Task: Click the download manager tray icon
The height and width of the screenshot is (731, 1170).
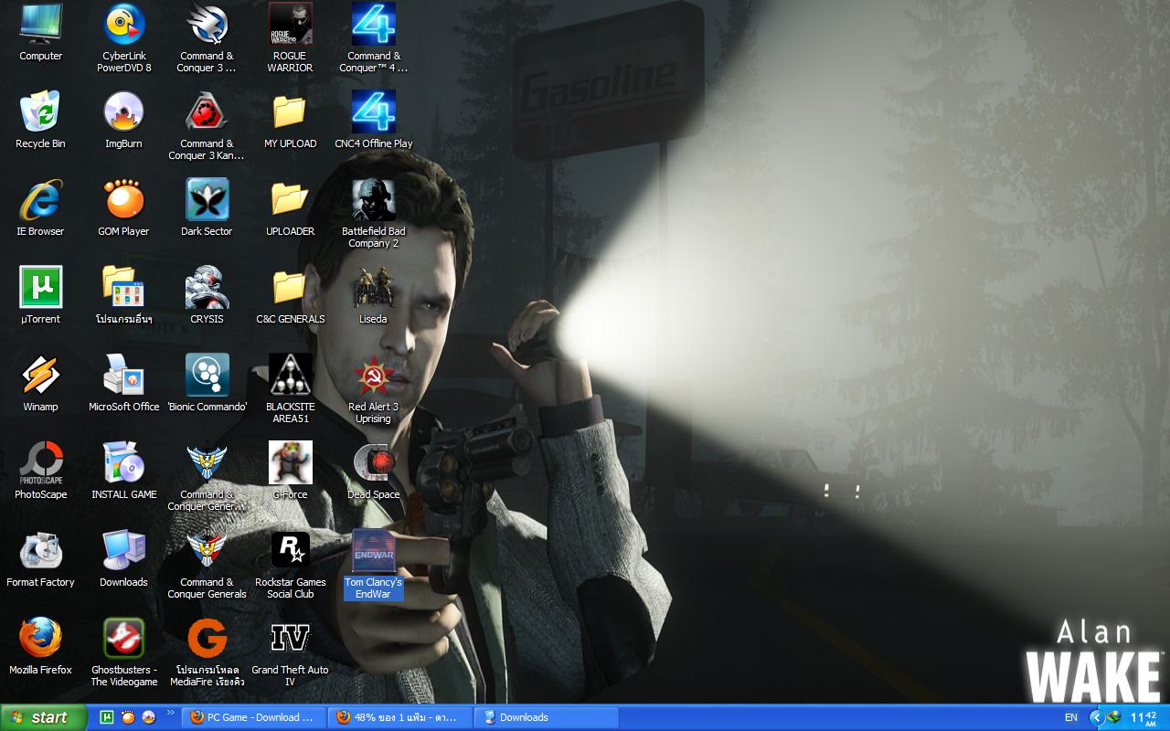Action: click(x=1114, y=717)
